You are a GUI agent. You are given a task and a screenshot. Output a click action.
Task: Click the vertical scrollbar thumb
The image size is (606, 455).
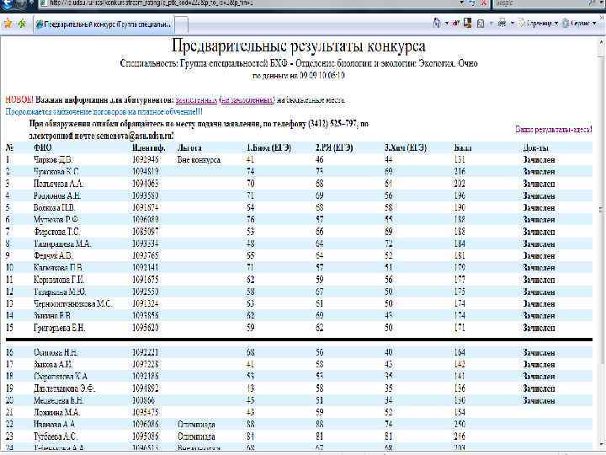point(602,209)
